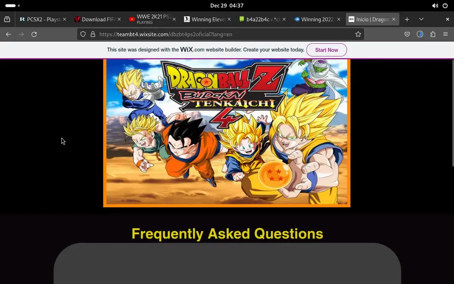Open the Activities overview pill
This screenshot has width=454, height=284.
tap(12, 6)
